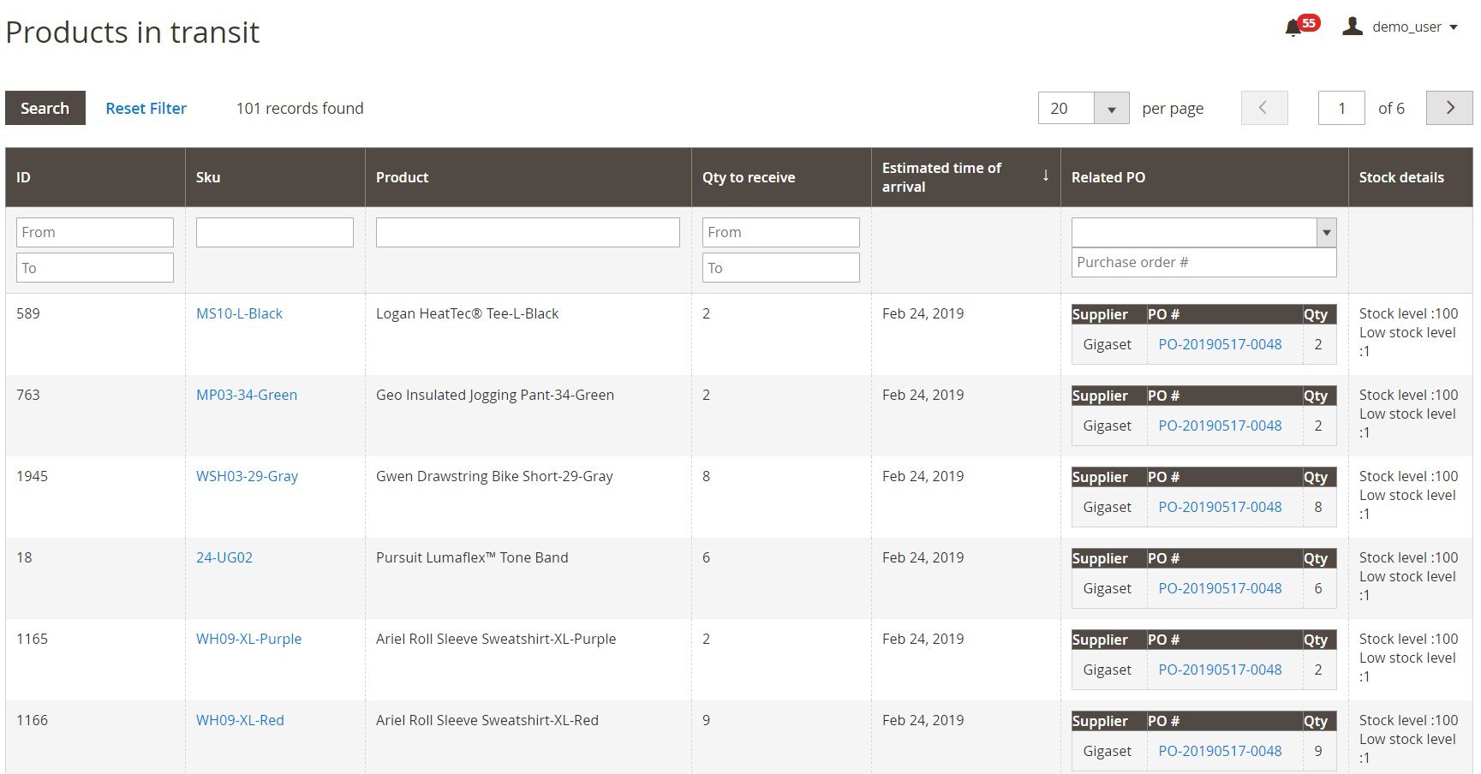Open the WH09-XL-Red sku link
Image resolution: width=1481 pixels, height=774 pixels.
[240, 720]
